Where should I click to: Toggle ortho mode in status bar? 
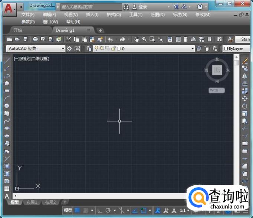(x=99, y=210)
